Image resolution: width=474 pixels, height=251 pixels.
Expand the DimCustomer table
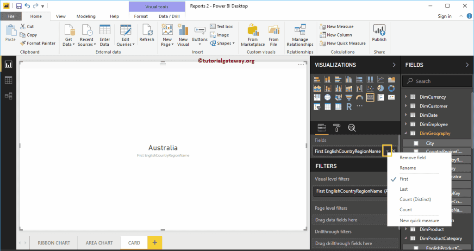point(406,106)
